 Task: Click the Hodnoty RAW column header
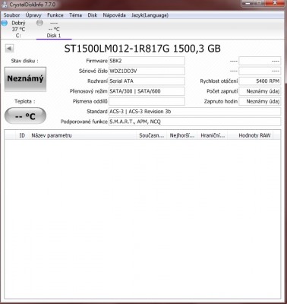pyautogui.click(x=254, y=135)
